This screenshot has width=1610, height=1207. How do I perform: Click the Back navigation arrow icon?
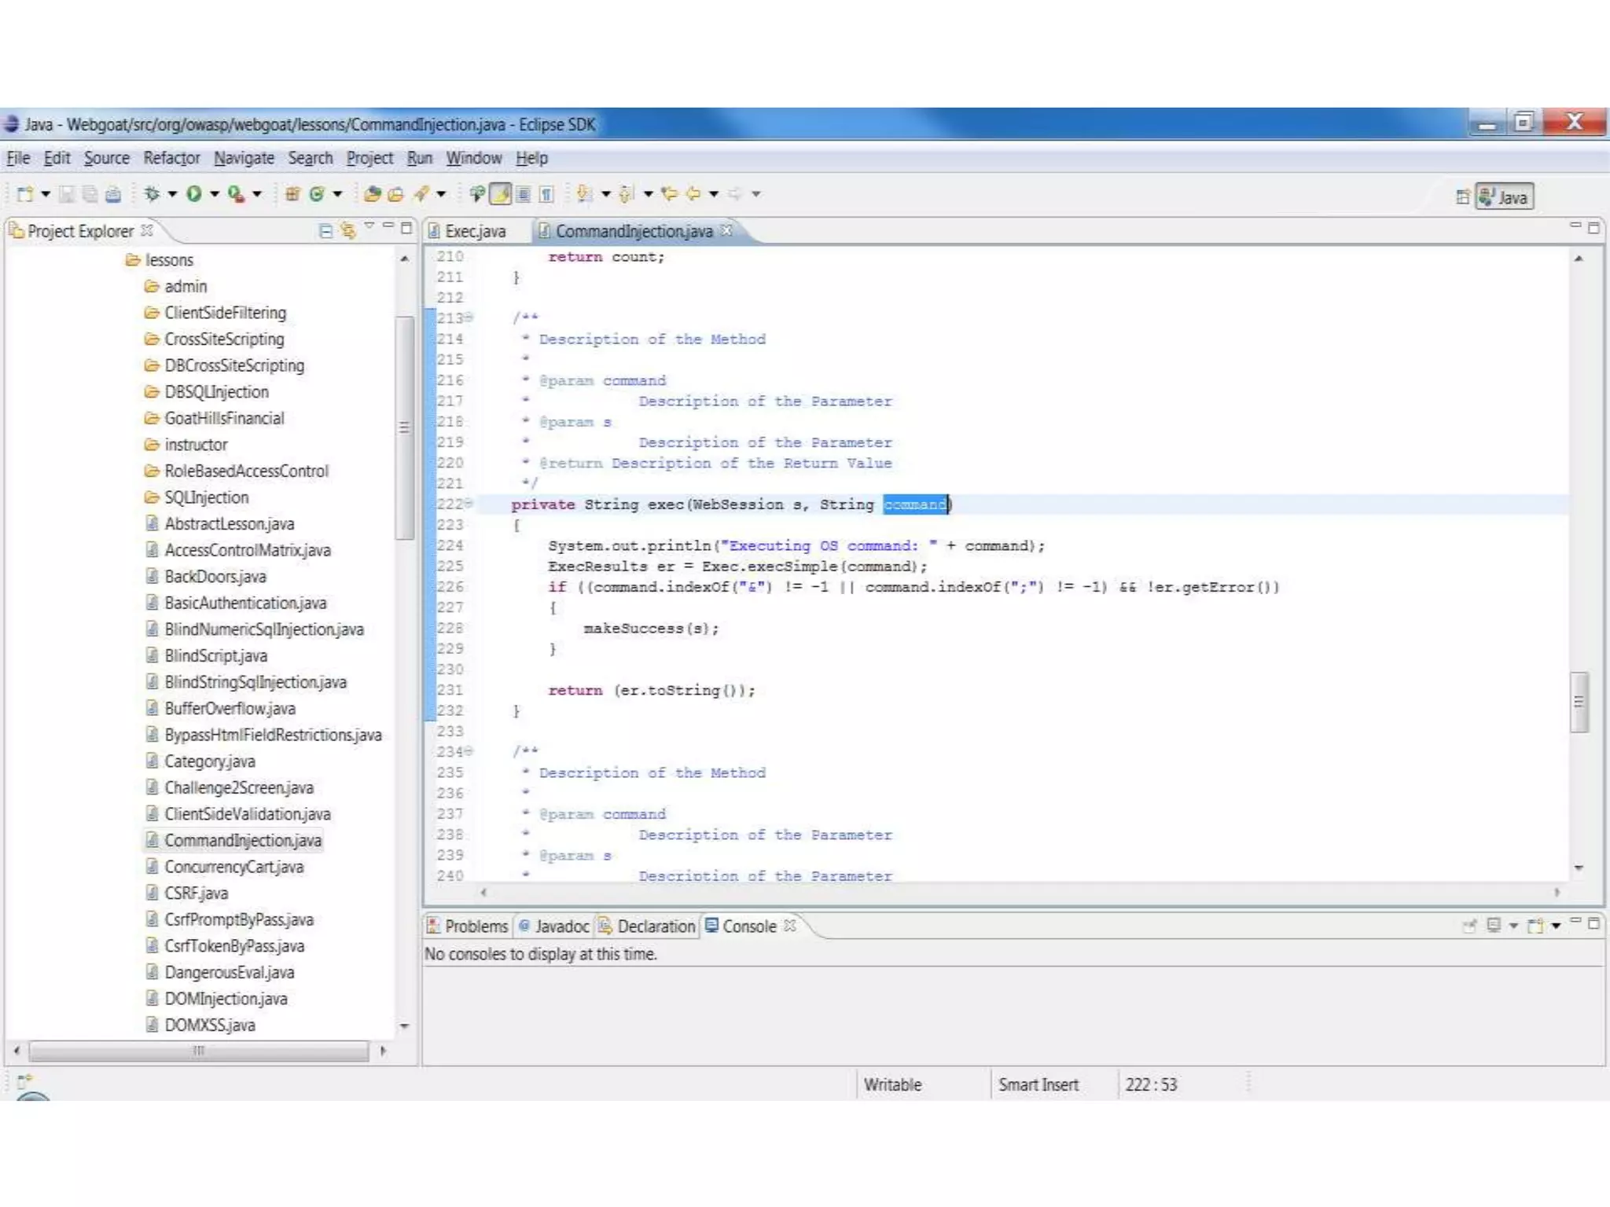pos(693,193)
